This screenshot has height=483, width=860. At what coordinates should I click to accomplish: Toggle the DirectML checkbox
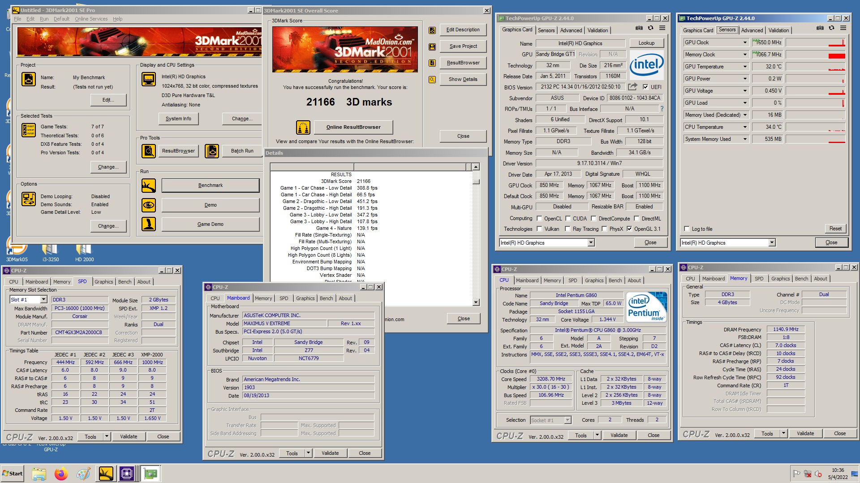[636, 219]
